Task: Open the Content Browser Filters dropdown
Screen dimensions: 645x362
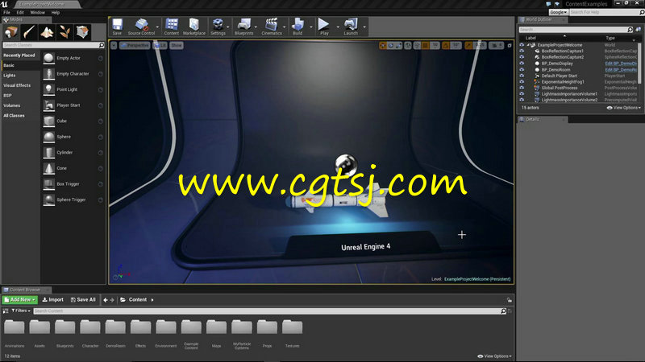Action: (x=21, y=311)
